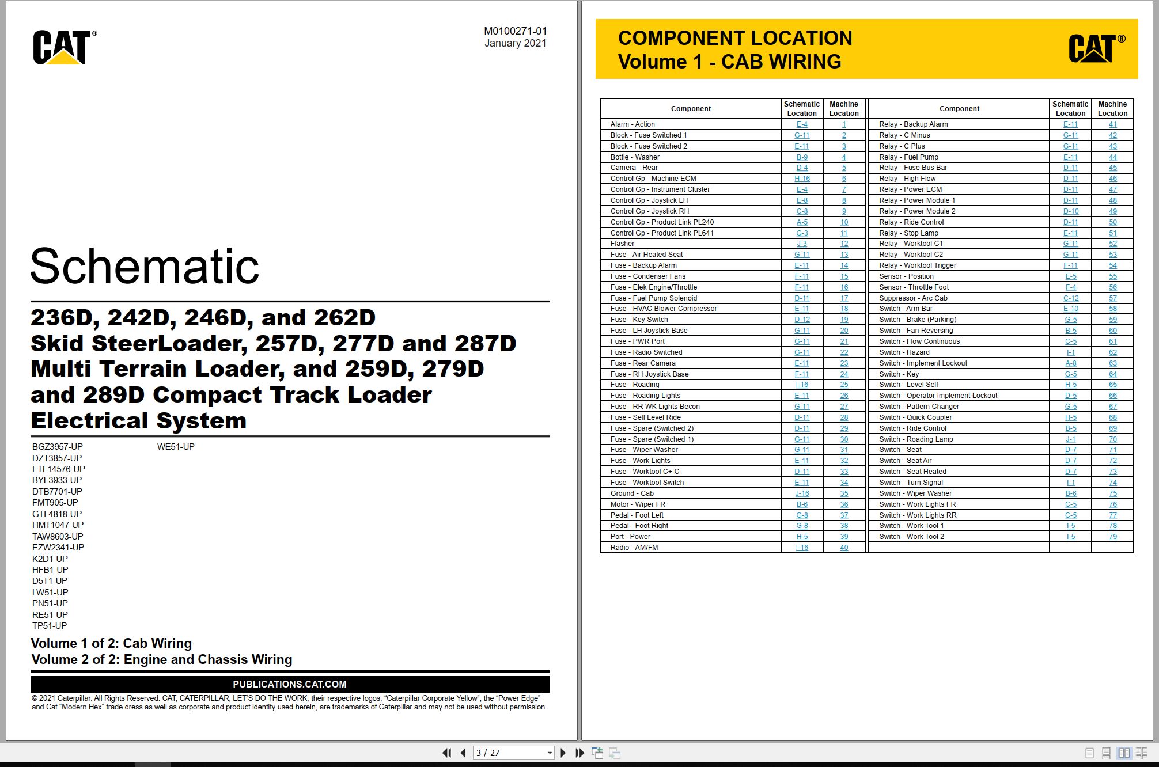Viewport: 1159px width, 767px height.
Task: Click machine location 64 for Switch - Key
Action: (1112, 374)
